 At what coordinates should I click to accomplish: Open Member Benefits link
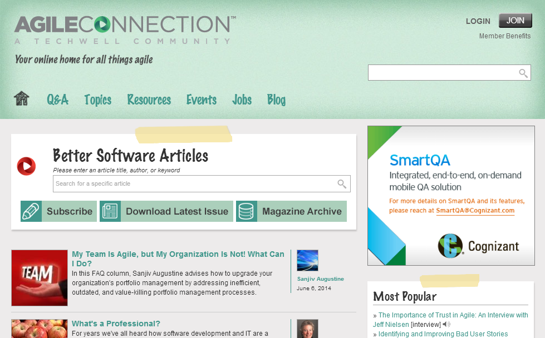(505, 36)
